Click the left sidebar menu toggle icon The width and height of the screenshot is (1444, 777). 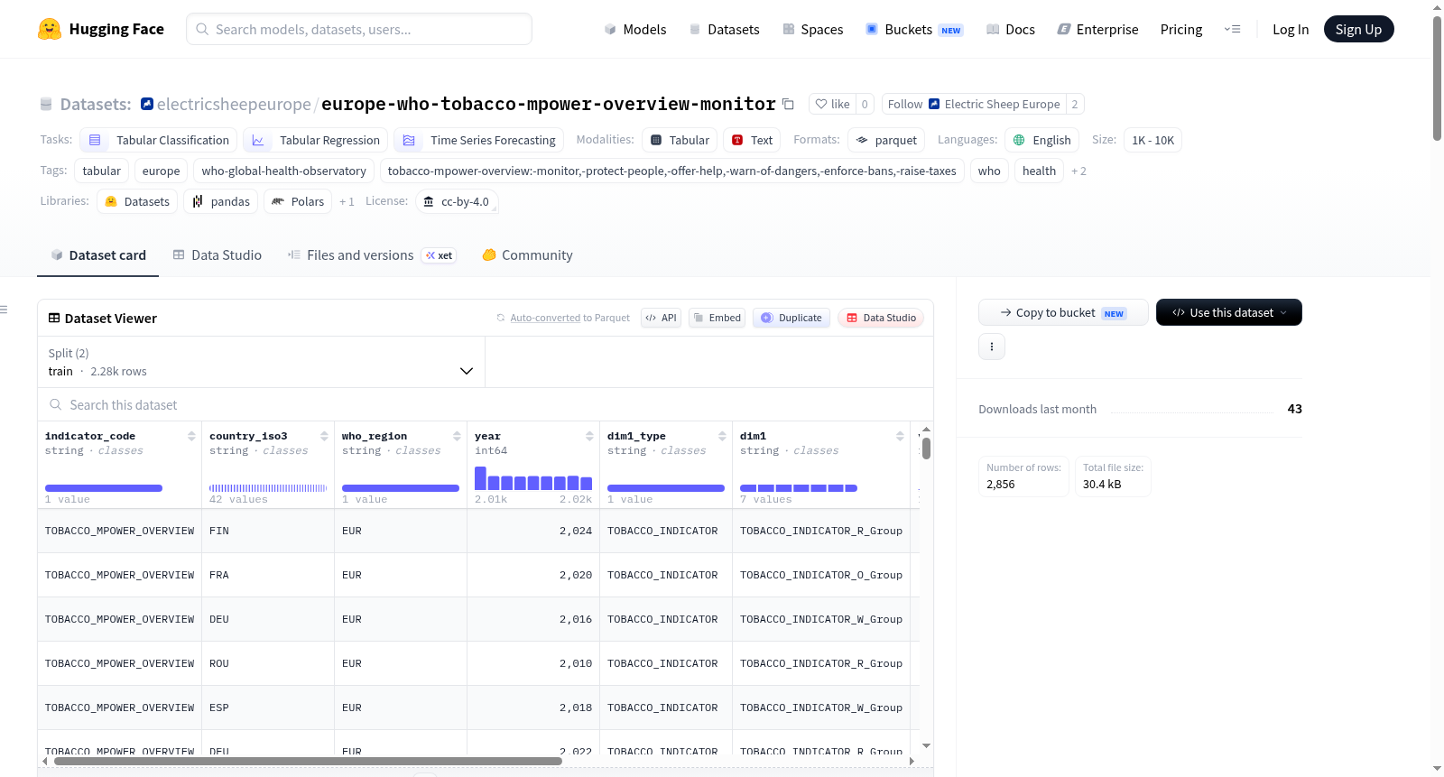click(x=5, y=310)
